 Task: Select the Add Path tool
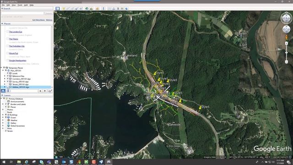coord(72,9)
